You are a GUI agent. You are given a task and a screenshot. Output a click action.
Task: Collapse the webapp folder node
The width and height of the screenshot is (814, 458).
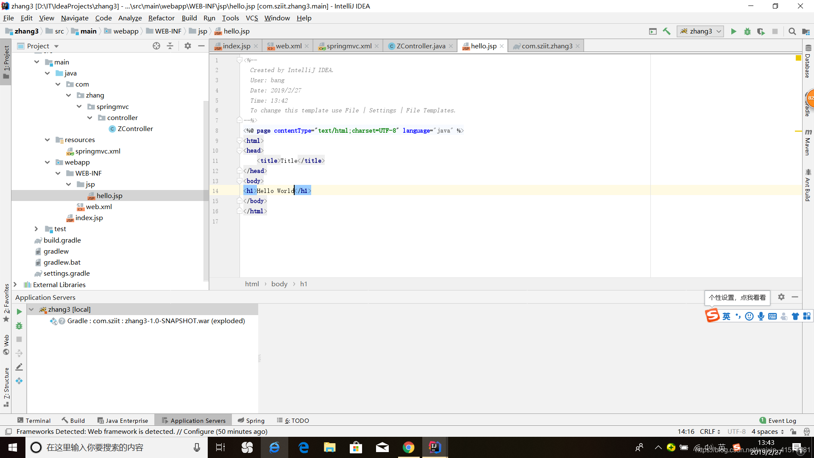[x=47, y=162]
